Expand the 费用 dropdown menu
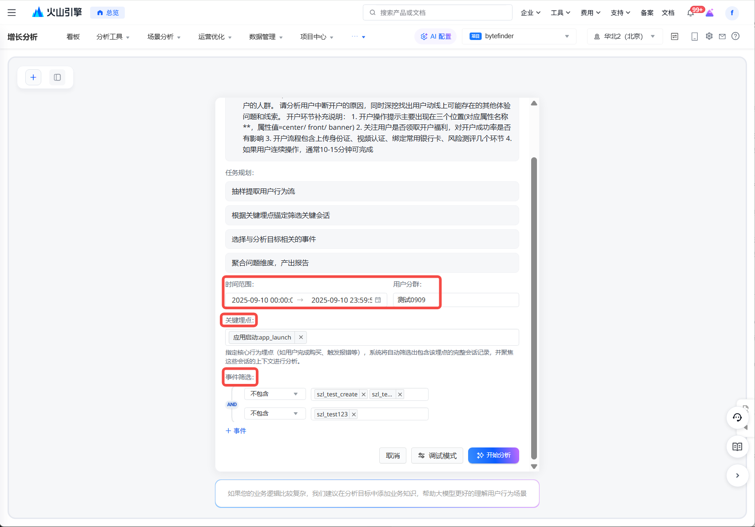 tap(590, 13)
